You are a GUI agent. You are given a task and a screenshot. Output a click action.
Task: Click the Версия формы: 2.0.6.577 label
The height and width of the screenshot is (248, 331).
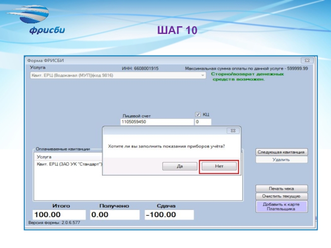(x=54, y=222)
